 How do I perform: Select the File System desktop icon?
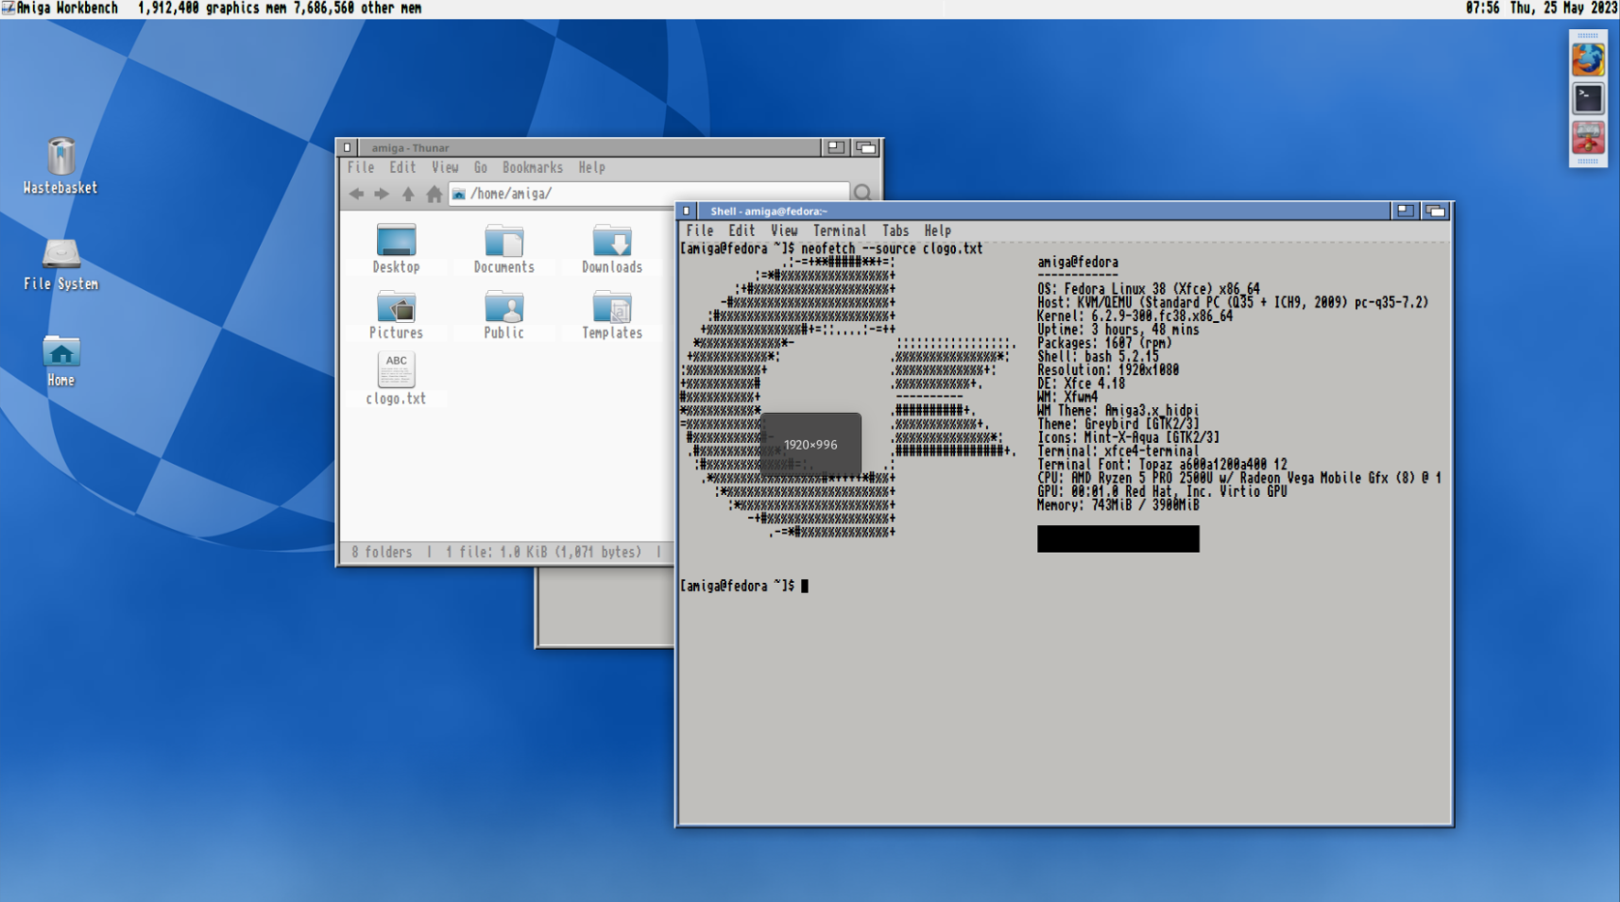click(60, 264)
